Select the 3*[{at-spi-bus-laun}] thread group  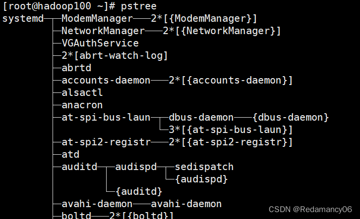coord(231,130)
